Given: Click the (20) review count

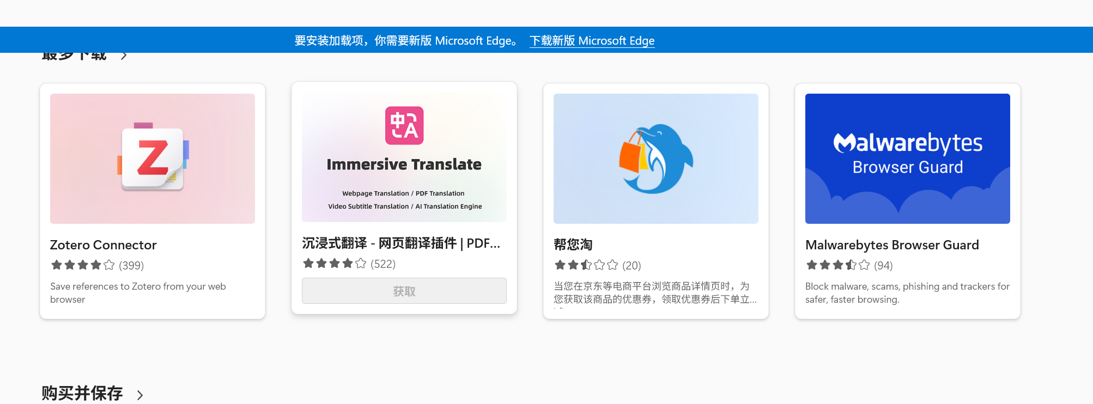Looking at the screenshot, I should pos(631,266).
